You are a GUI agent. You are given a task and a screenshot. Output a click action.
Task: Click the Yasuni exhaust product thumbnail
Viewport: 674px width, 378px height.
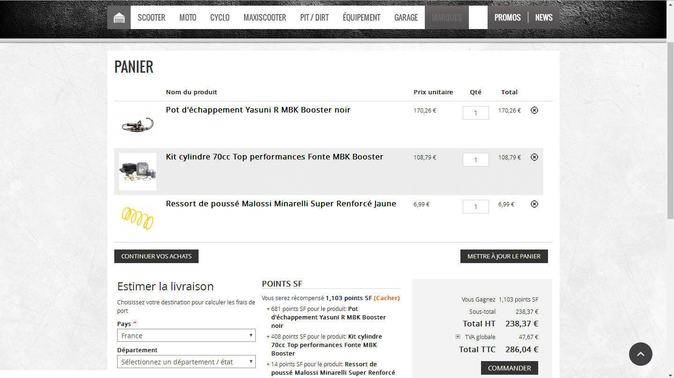click(138, 124)
